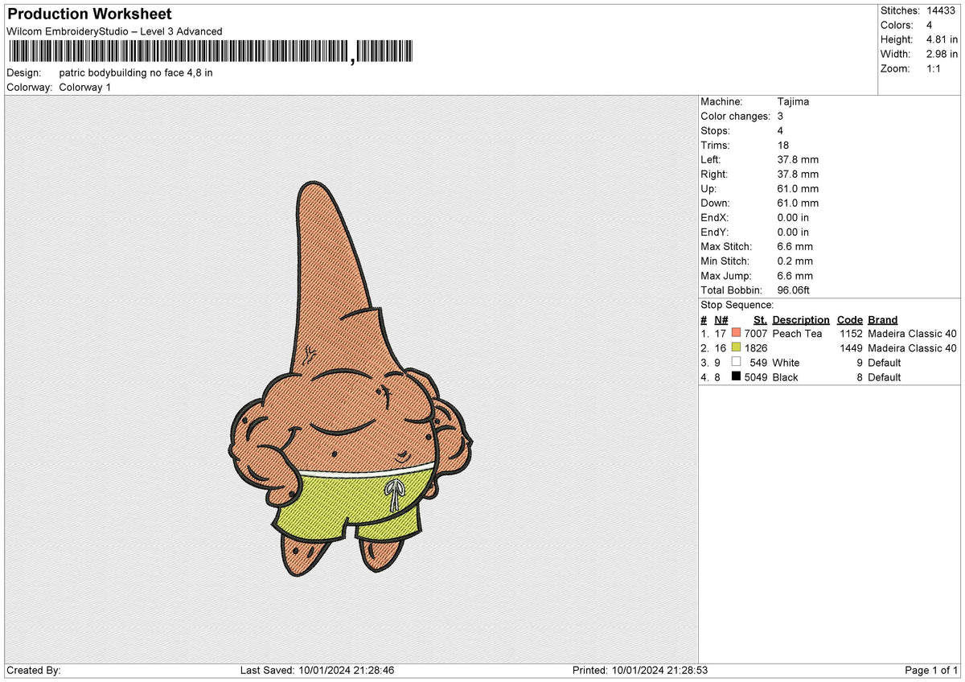Click 'Page 1 of 1' footer text
The height and width of the screenshot is (682, 965).
pos(931,670)
